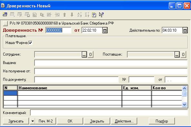Click the document date от field
This screenshot has width=191, height=127.
(176, 79)
